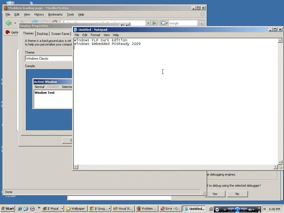Switch to the Desktop tab
284x213 pixels.
(42, 34)
